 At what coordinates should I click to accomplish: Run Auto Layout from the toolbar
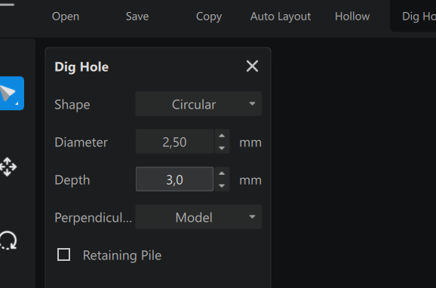[281, 17]
